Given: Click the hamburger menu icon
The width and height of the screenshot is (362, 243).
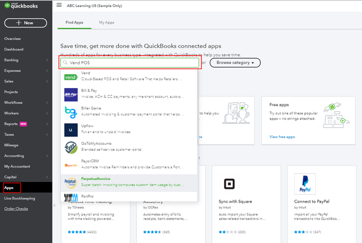Looking at the screenshot, I should [x=59, y=5].
